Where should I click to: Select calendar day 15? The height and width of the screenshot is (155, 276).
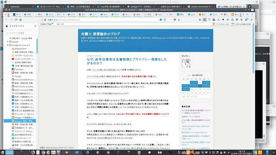pyautogui.click(x=188, y=89)
